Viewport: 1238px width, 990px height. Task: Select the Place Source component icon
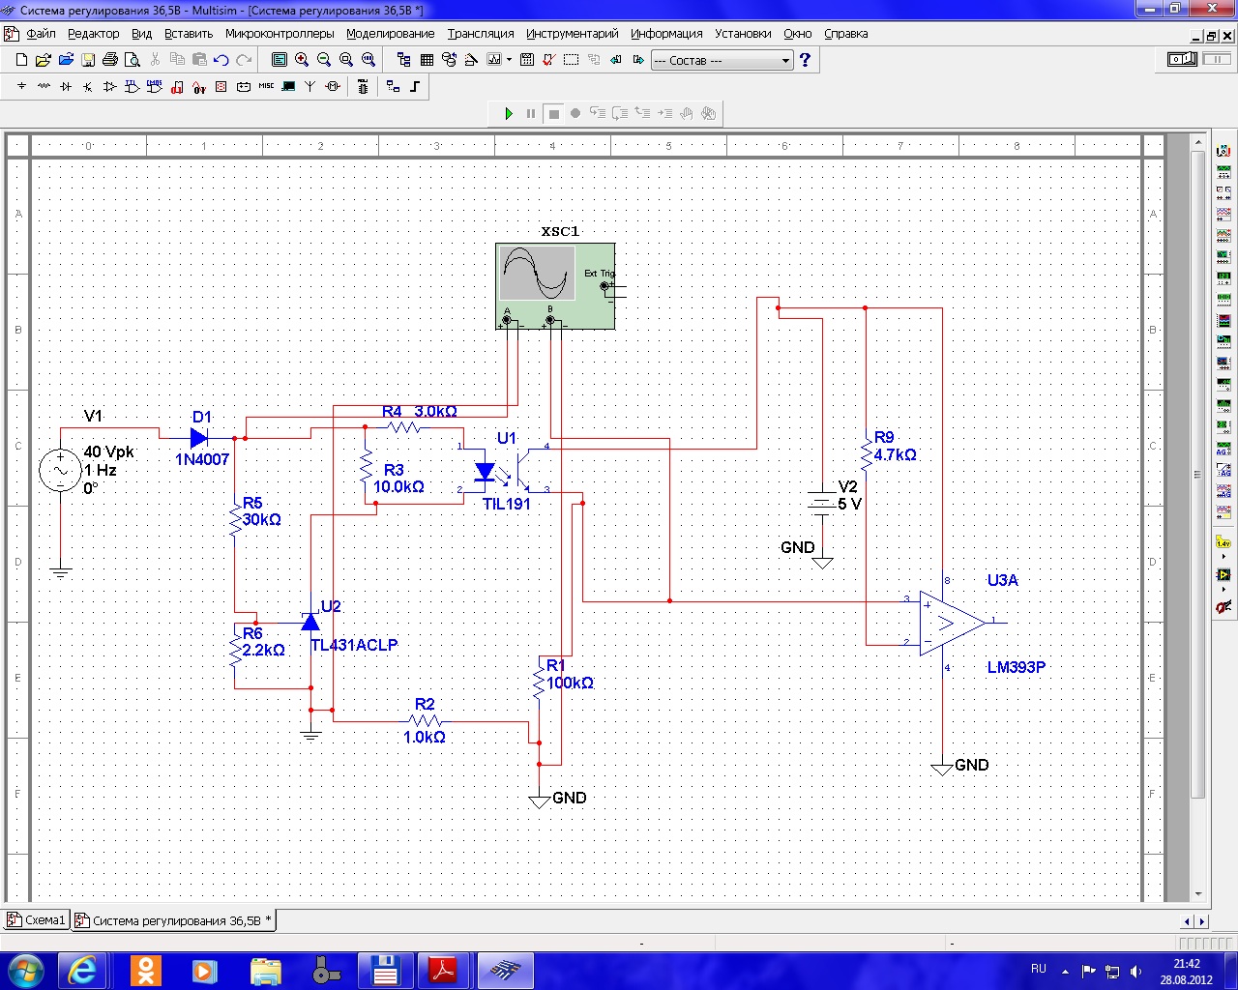[x=21, y=87]
